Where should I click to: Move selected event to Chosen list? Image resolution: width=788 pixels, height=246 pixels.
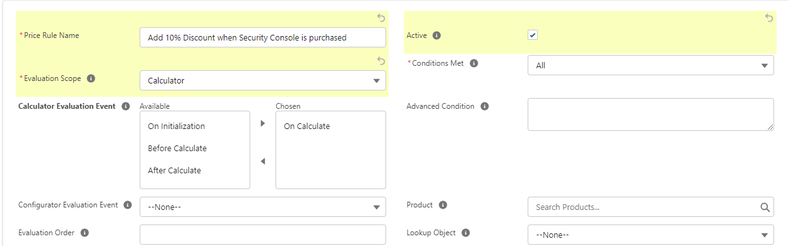(x=263, y=123)
